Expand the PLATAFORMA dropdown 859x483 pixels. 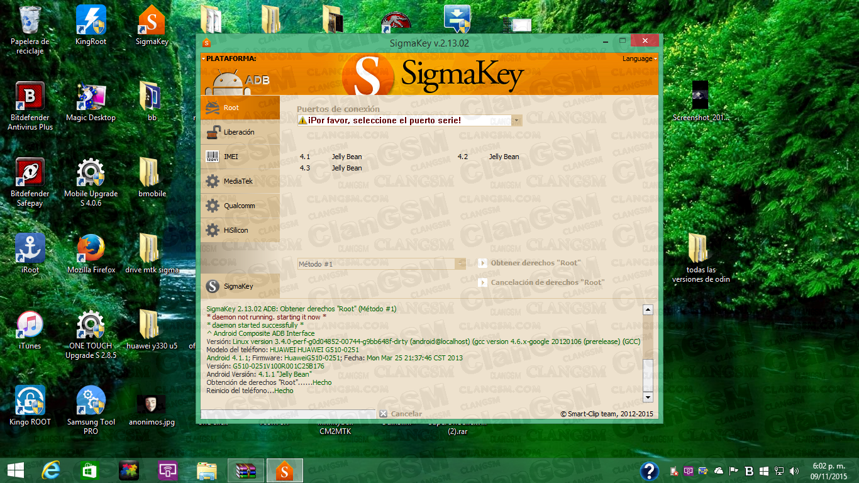pyautogui.click(x=229, y=58)
